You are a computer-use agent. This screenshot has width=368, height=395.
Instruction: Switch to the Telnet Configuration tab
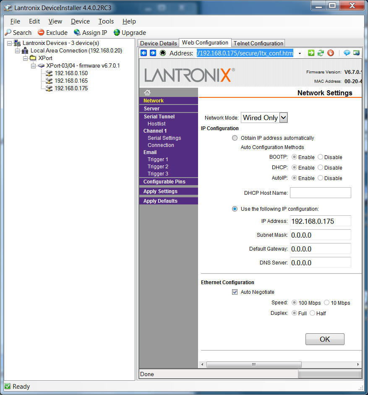pyautogui.click(x=258, y=43)
